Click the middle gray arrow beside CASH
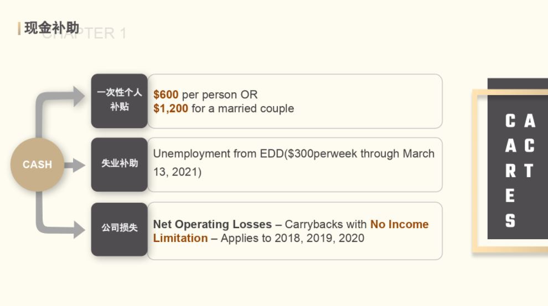 pyautogui.click(x=74, y=165)
